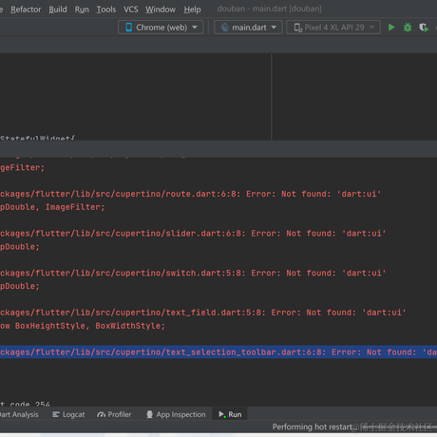
Task: Switch to the Run tool window tab
Action: (230, 414)
